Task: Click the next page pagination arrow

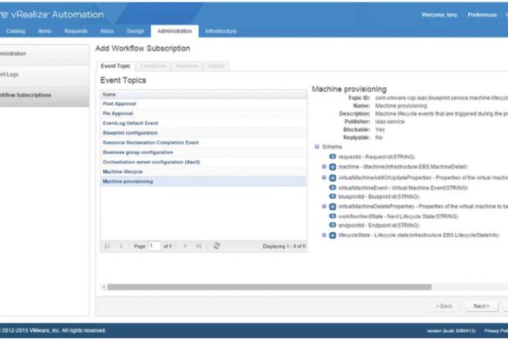Action: tap(185, 246)
